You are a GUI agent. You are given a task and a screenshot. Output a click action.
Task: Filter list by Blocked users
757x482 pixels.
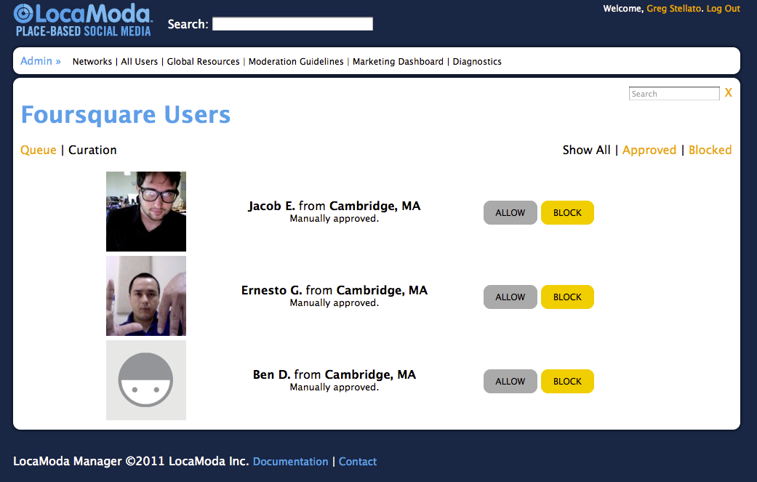pos(710,150)
